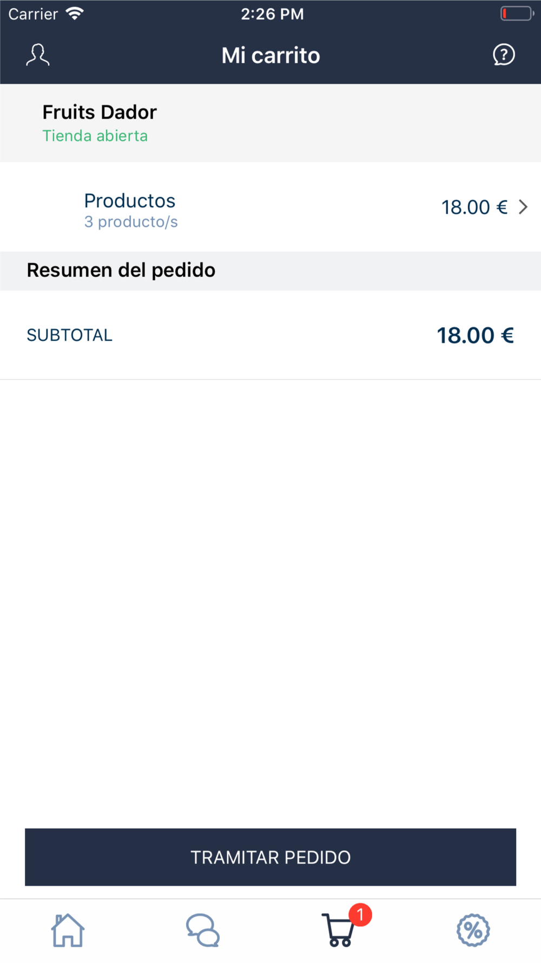Tap the battery indicator in status bar
541x963 pixels.
coord(517,14)
